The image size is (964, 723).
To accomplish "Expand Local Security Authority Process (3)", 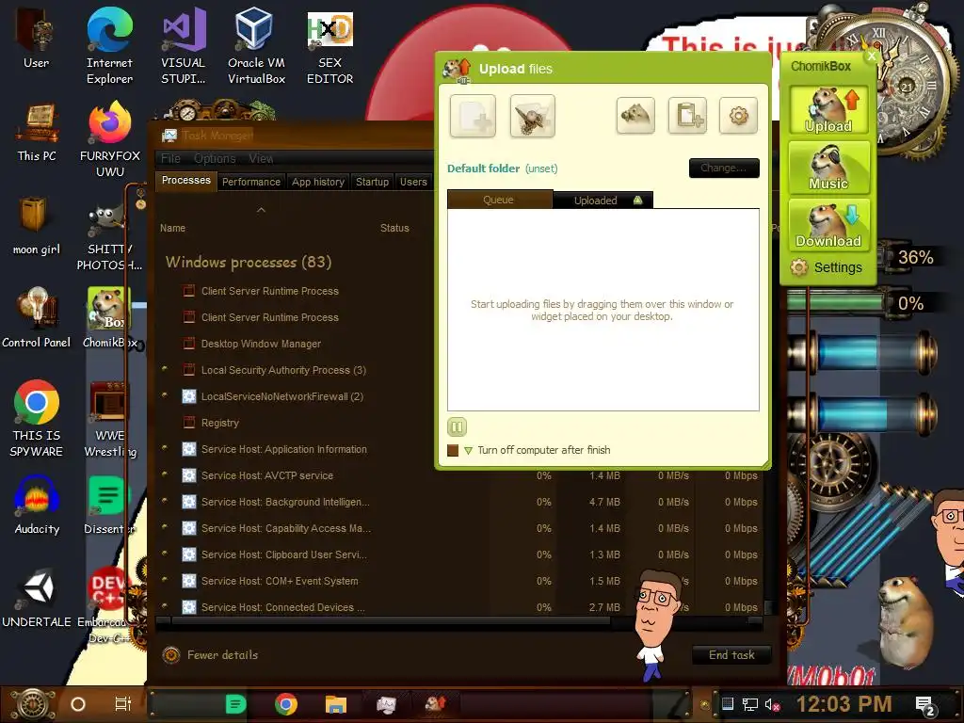I will [x=165, y=369].
